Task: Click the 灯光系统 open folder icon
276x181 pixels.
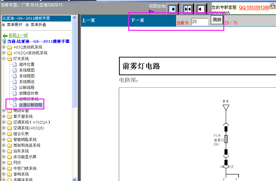Action: click(9, 59)
